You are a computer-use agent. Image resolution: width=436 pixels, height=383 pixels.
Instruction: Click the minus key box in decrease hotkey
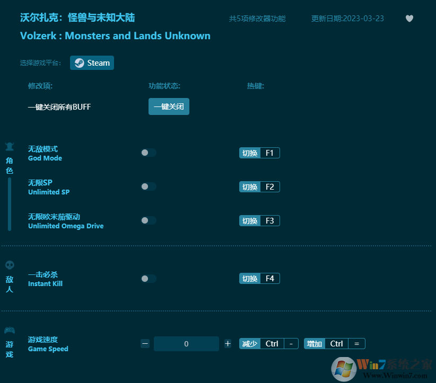[291, 344]
